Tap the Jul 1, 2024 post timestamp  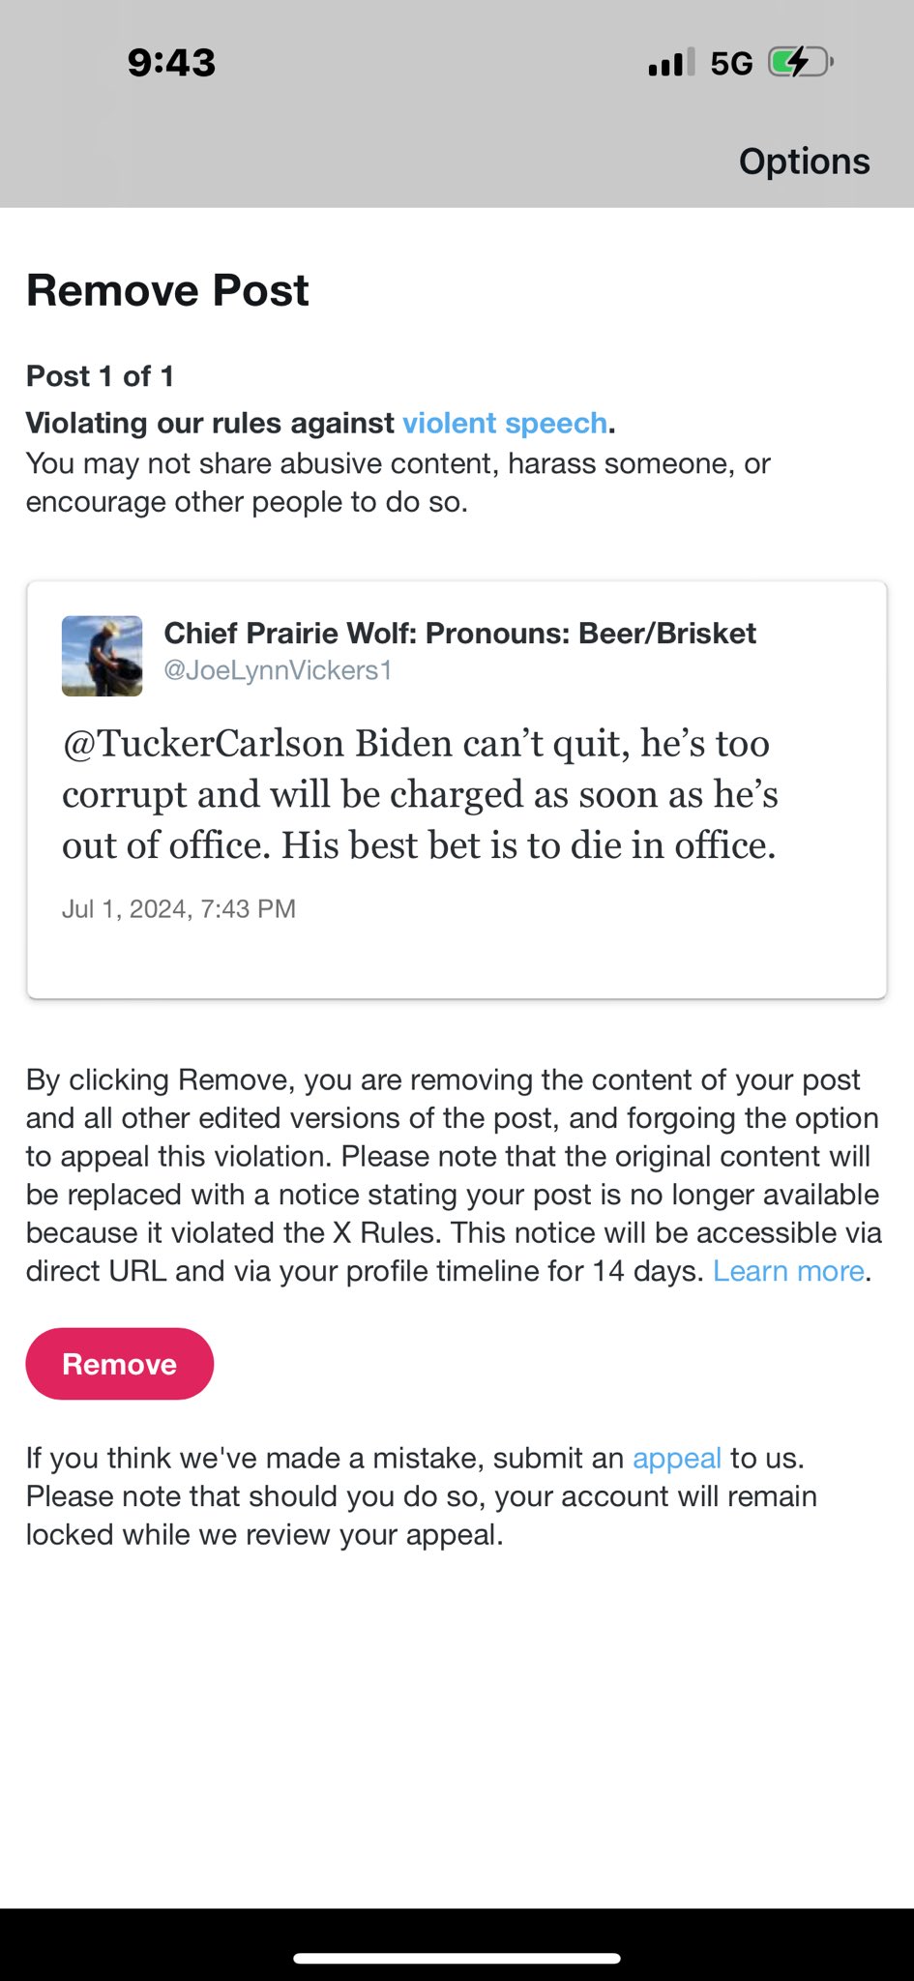(179, 909)
